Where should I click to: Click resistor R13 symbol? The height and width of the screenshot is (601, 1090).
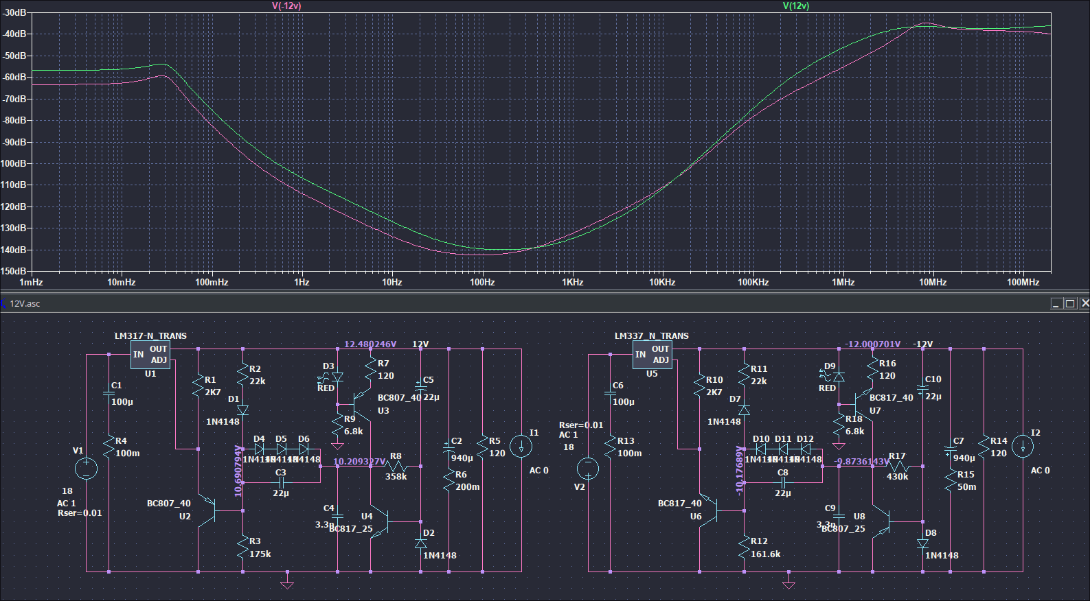click(610, 447)
